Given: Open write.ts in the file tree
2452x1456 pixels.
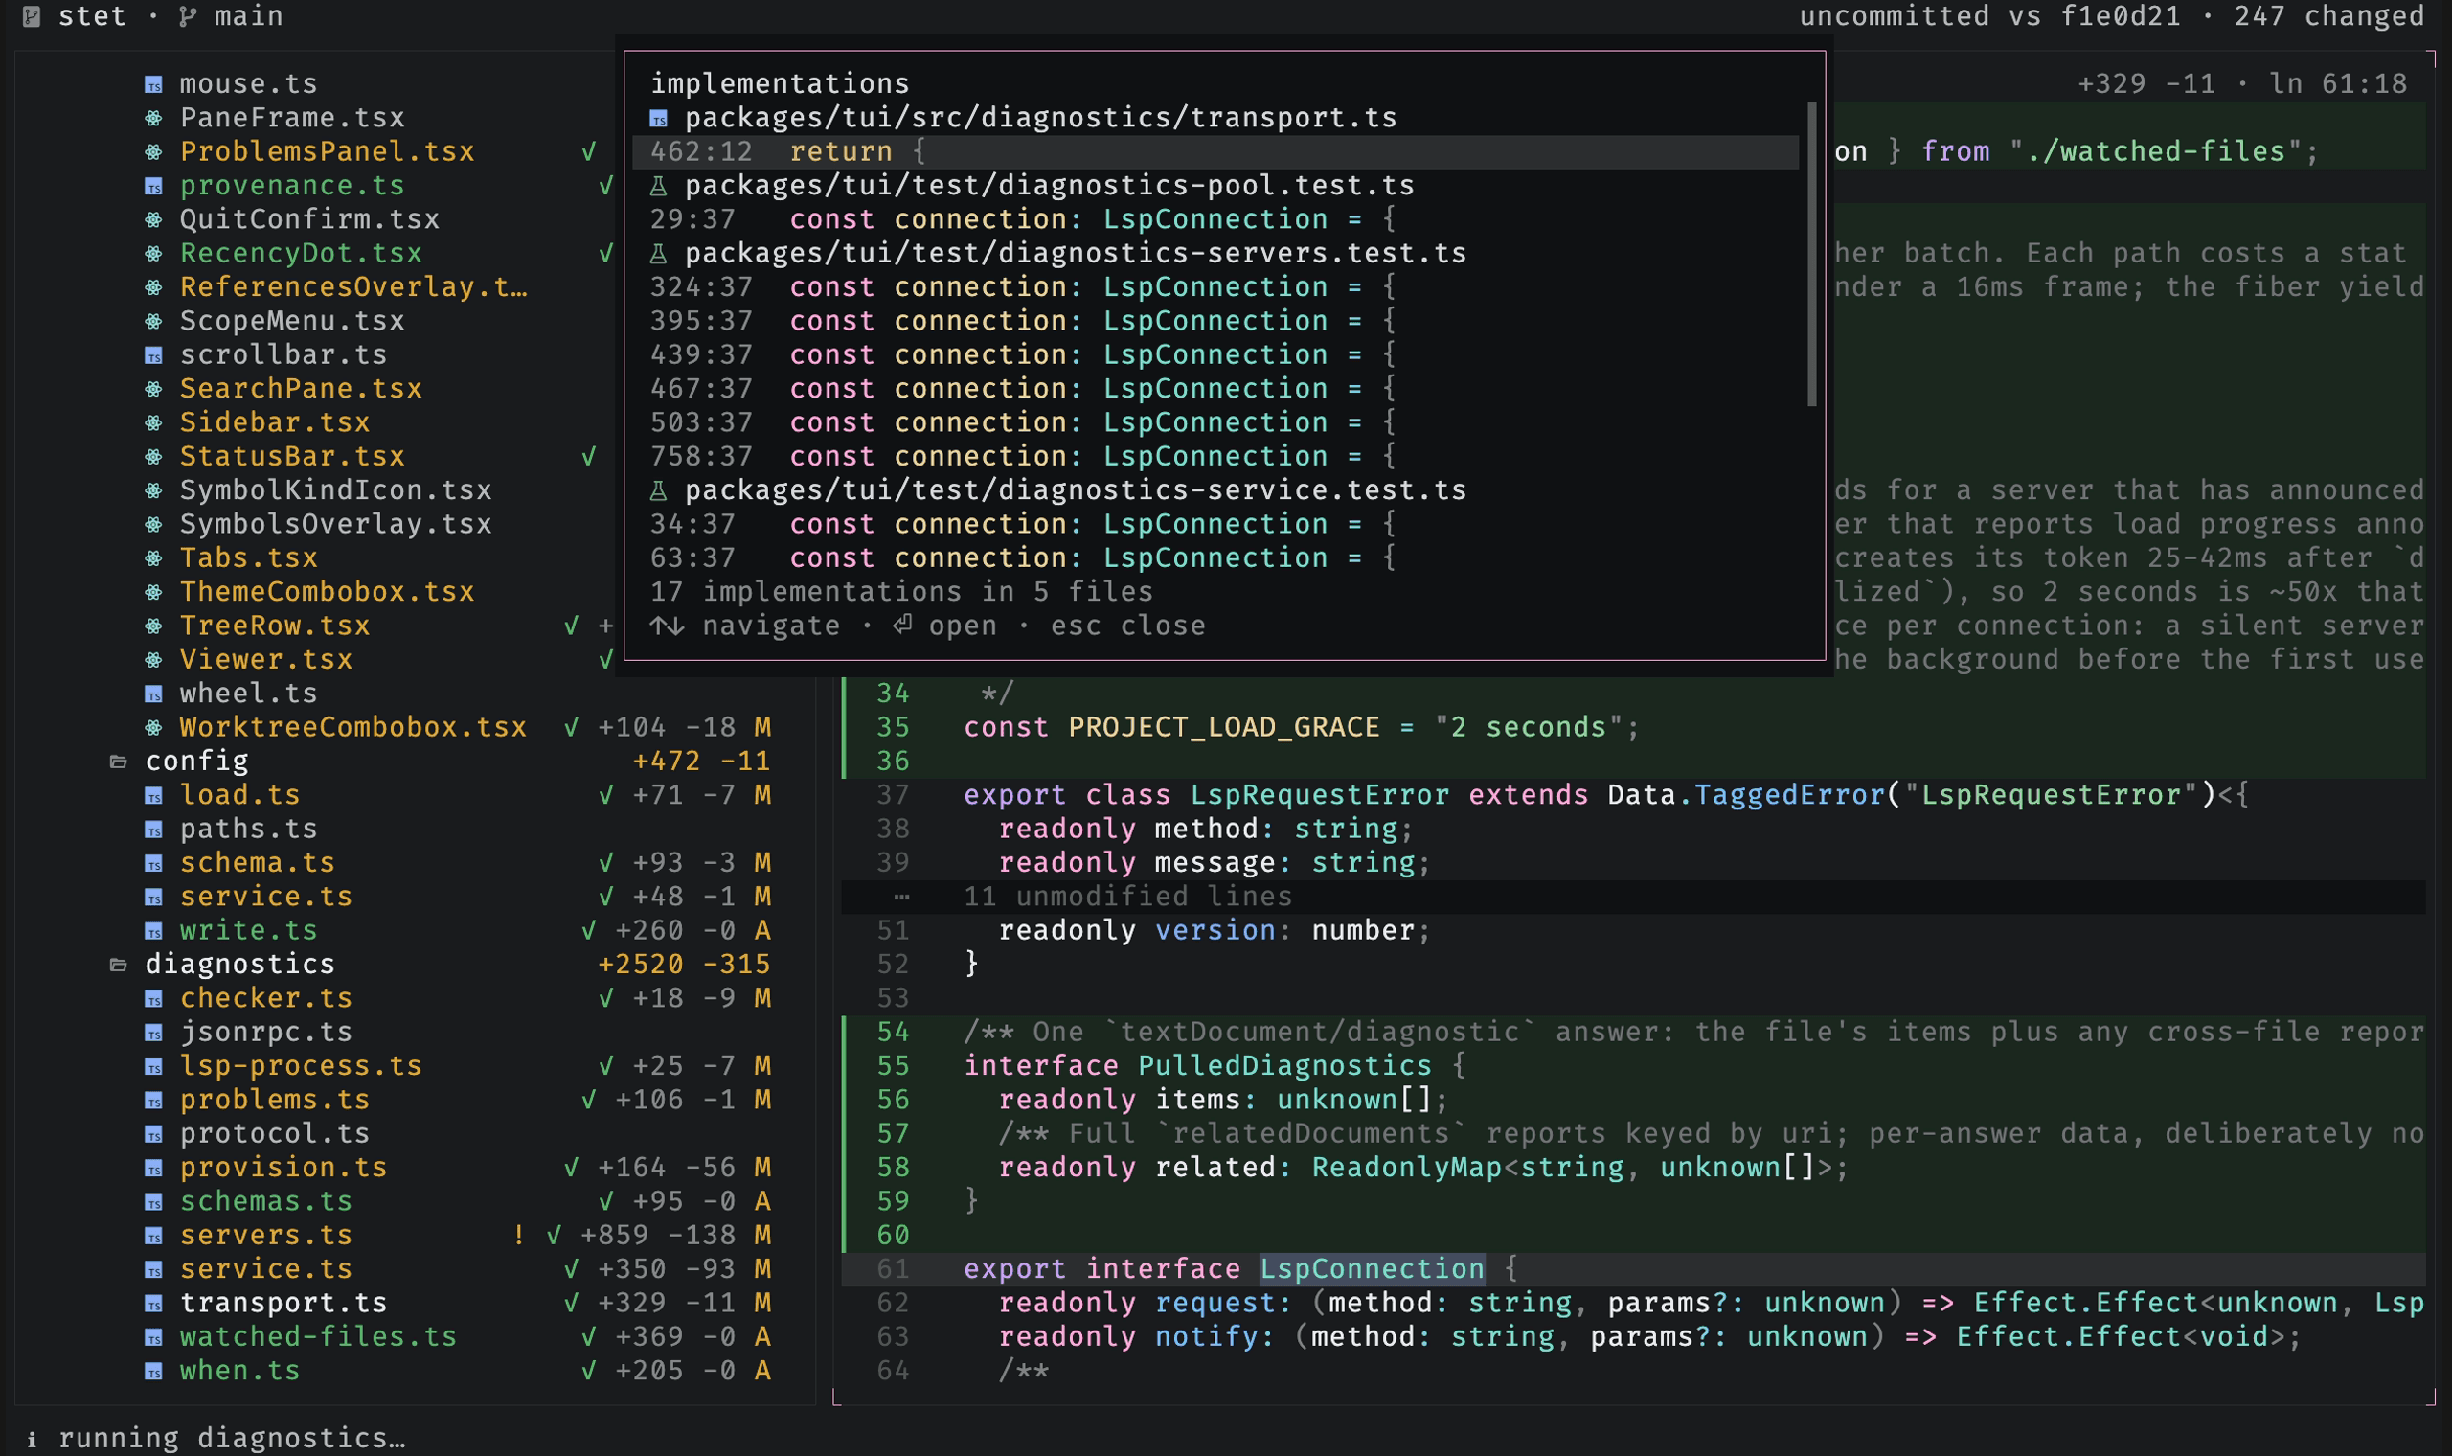Looking at the screenshot, I should tap(248, 931).
